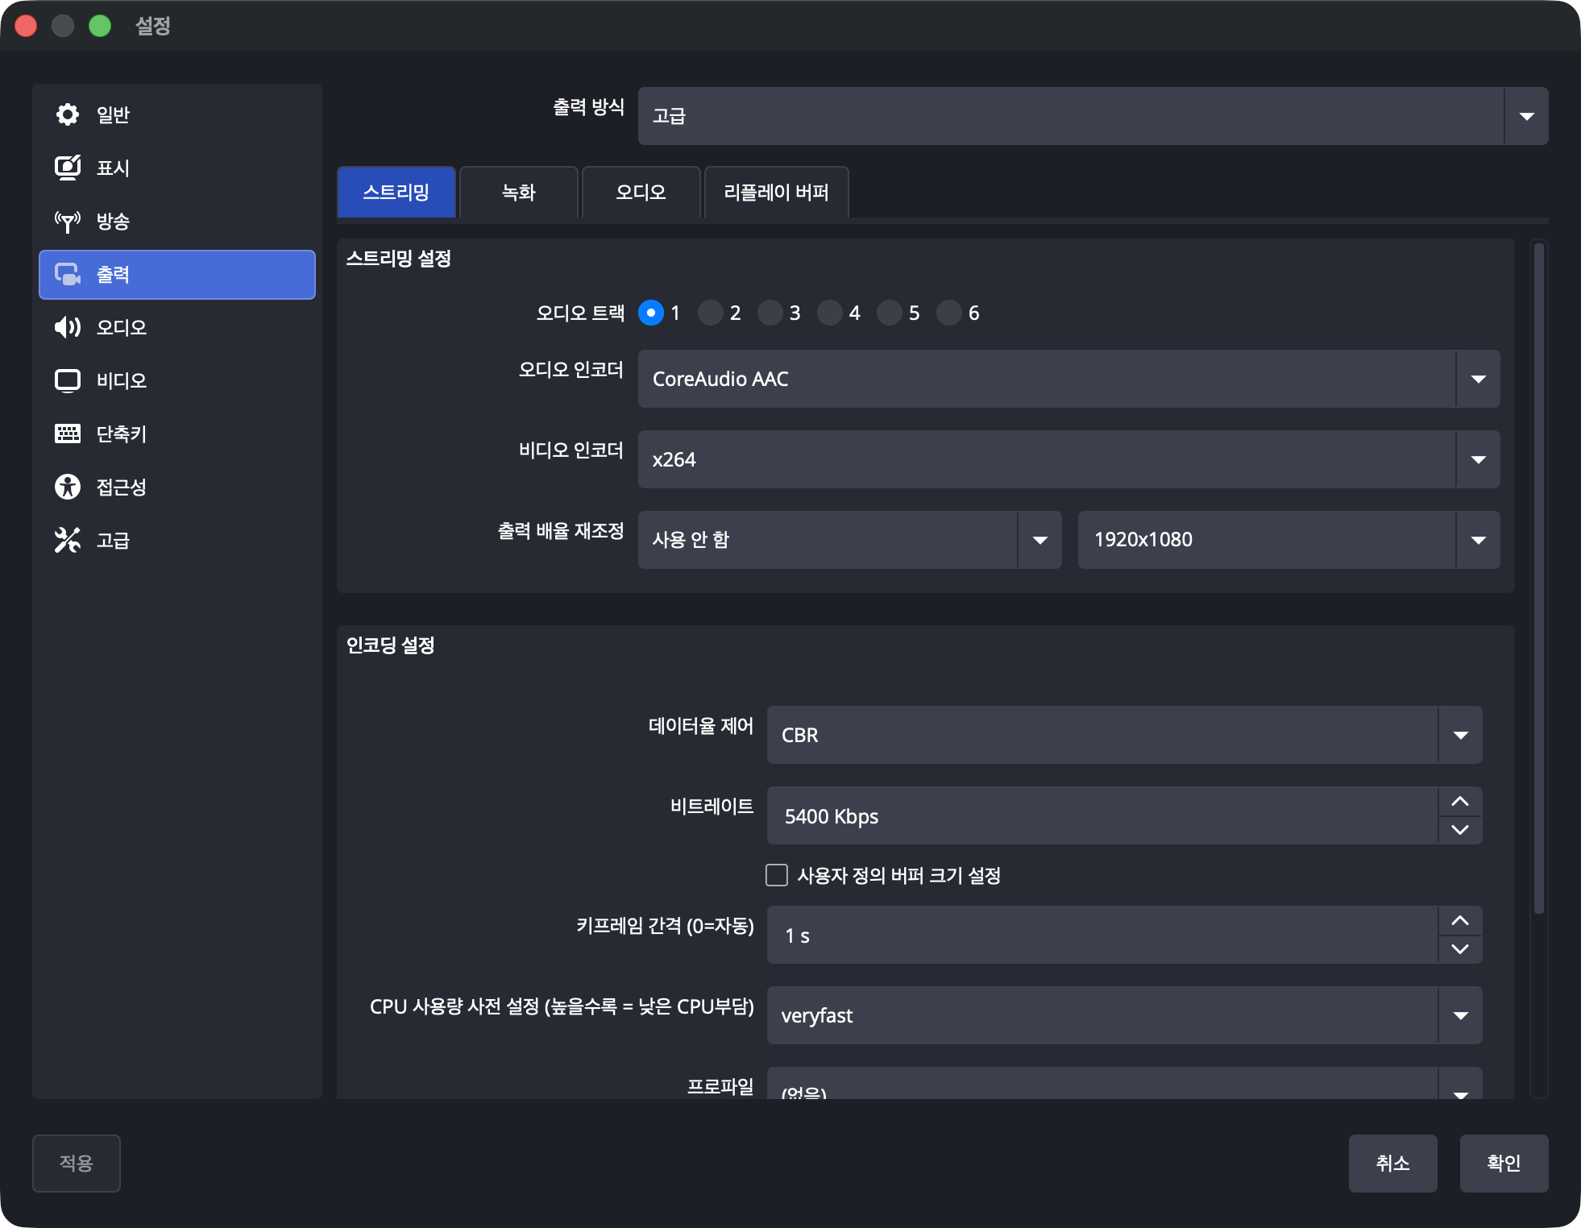1581x1228 pixels.
Task: Enable 사용자 정의 버퍼 크기 설정 checkbox
Action: (777, 875)
